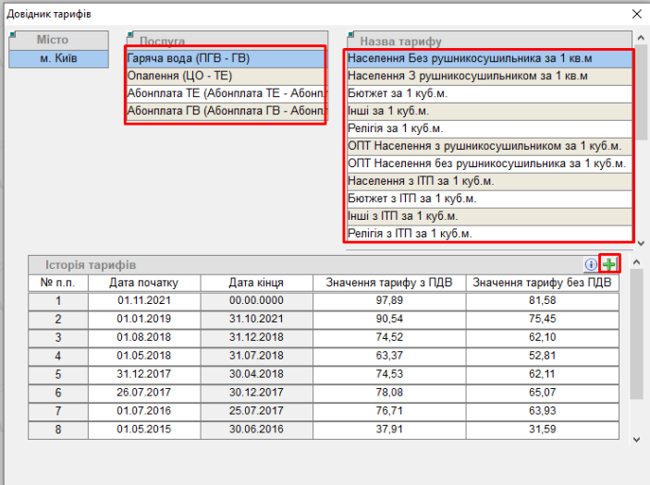Select tariff Бюджет за 1 куб.м.
Viewport: 650px width, 485px height.
pos(487,93)
